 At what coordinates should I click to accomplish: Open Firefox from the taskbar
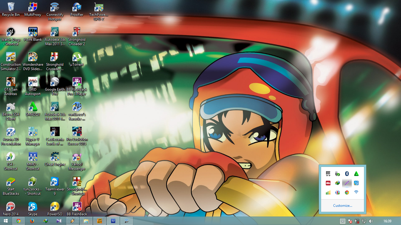coord(32,221)
